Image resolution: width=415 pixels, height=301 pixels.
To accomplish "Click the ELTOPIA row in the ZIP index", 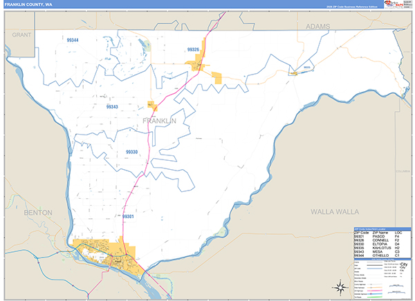I will pos(382,244).
